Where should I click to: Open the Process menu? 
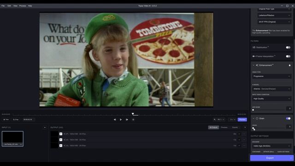click(x=23, y=6)
